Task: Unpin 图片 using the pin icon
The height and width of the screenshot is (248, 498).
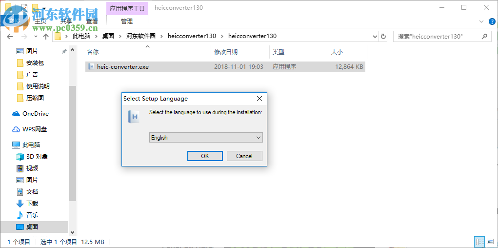Action: (64, 51)
